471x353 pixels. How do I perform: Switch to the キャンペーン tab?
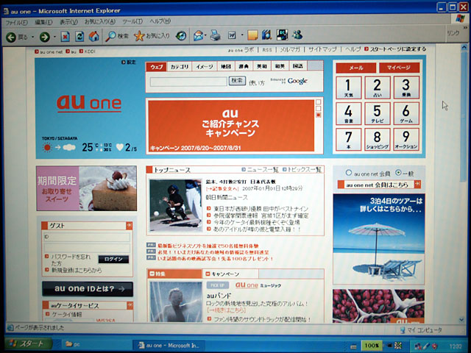click(x=230, y=274)
